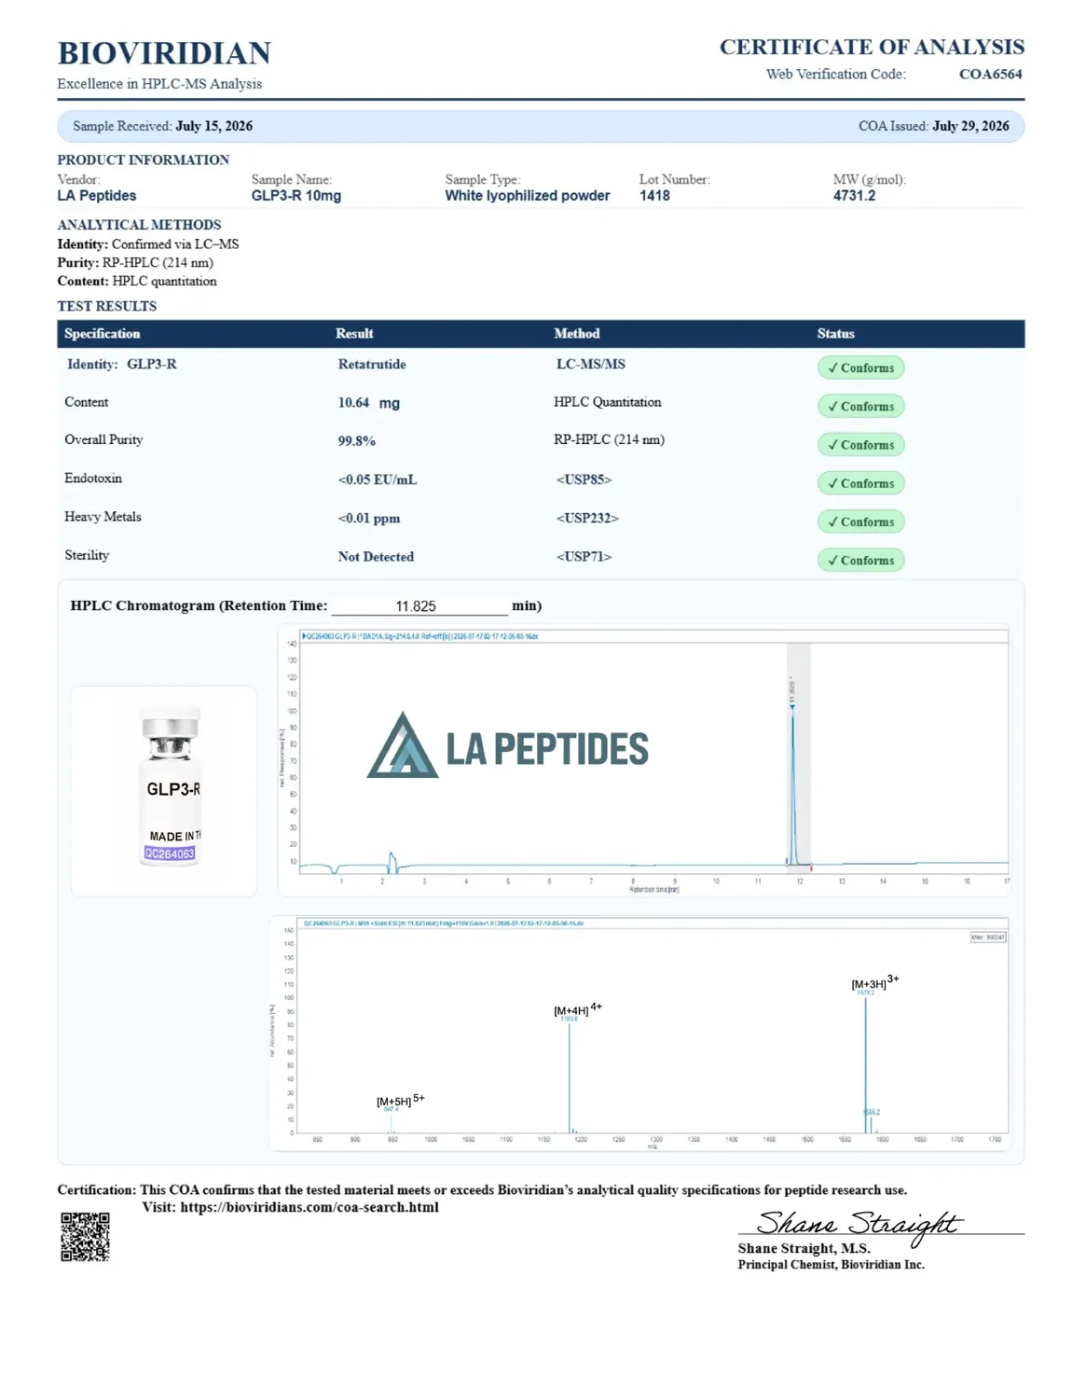Click the <USP71> method cell

click(584, 557)
